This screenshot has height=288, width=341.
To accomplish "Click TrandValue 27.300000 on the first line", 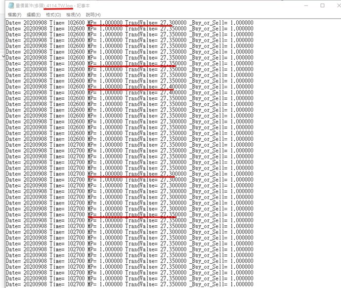I will click(x=173, y=23).
